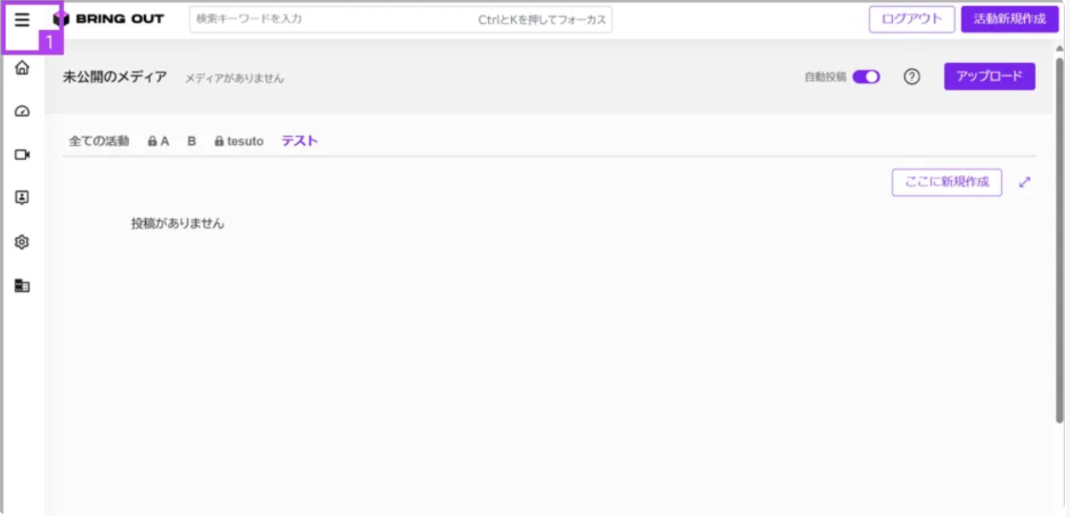Click the 活動新規作成 button
The height and width of the screenshot is (518, 1070).
point(1010,20)
